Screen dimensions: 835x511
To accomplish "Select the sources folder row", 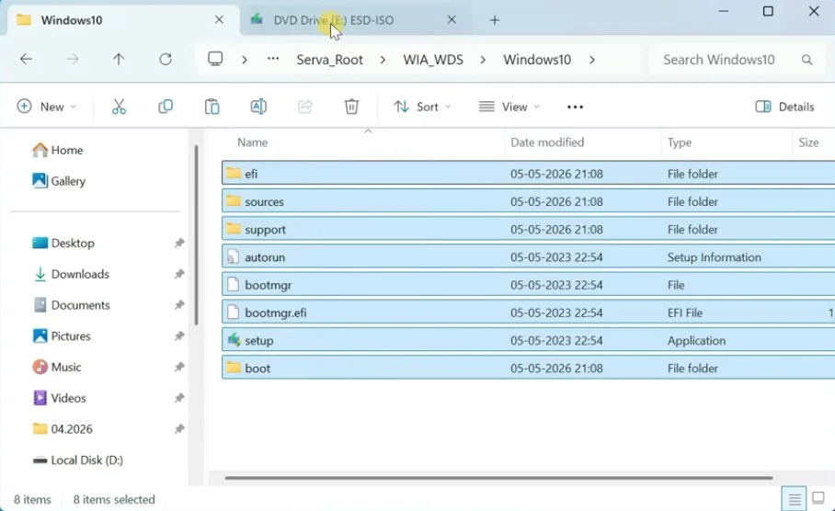I will tap(528, 201).
